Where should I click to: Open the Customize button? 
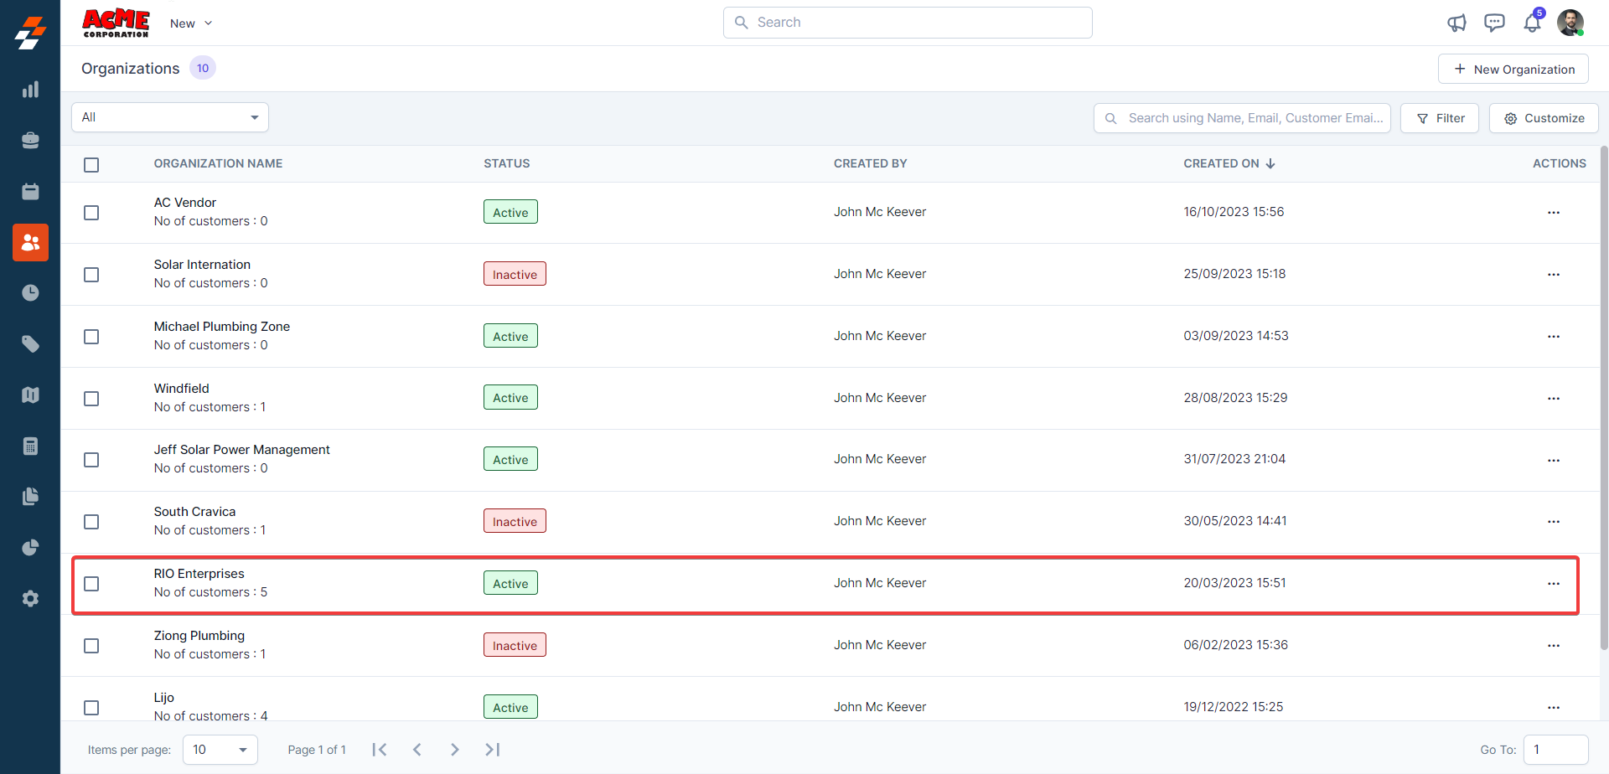pos(1544,118)
